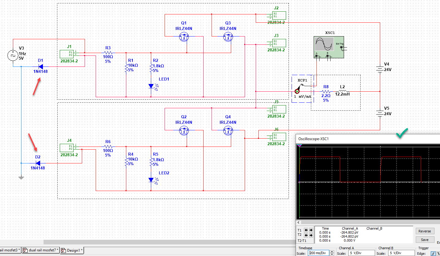Select the XCP1 current probe
The image size is (440, 256).
(297, 91)
